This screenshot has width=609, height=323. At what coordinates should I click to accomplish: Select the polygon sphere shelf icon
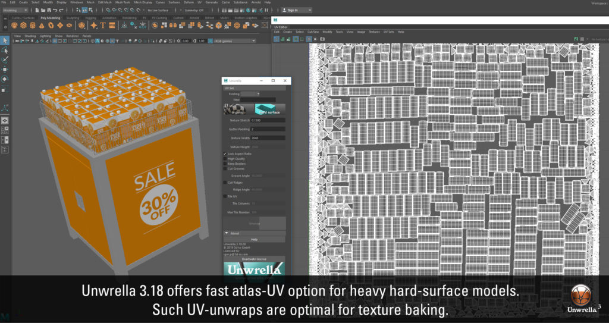click(14, 25)
